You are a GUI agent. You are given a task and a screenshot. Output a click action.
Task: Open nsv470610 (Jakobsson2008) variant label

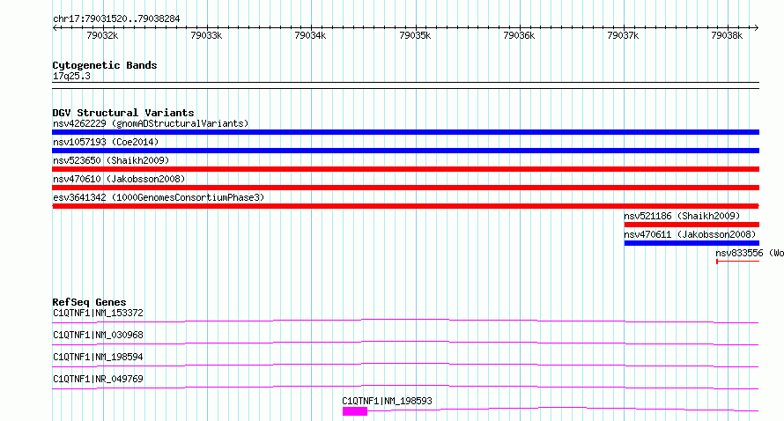119,179
